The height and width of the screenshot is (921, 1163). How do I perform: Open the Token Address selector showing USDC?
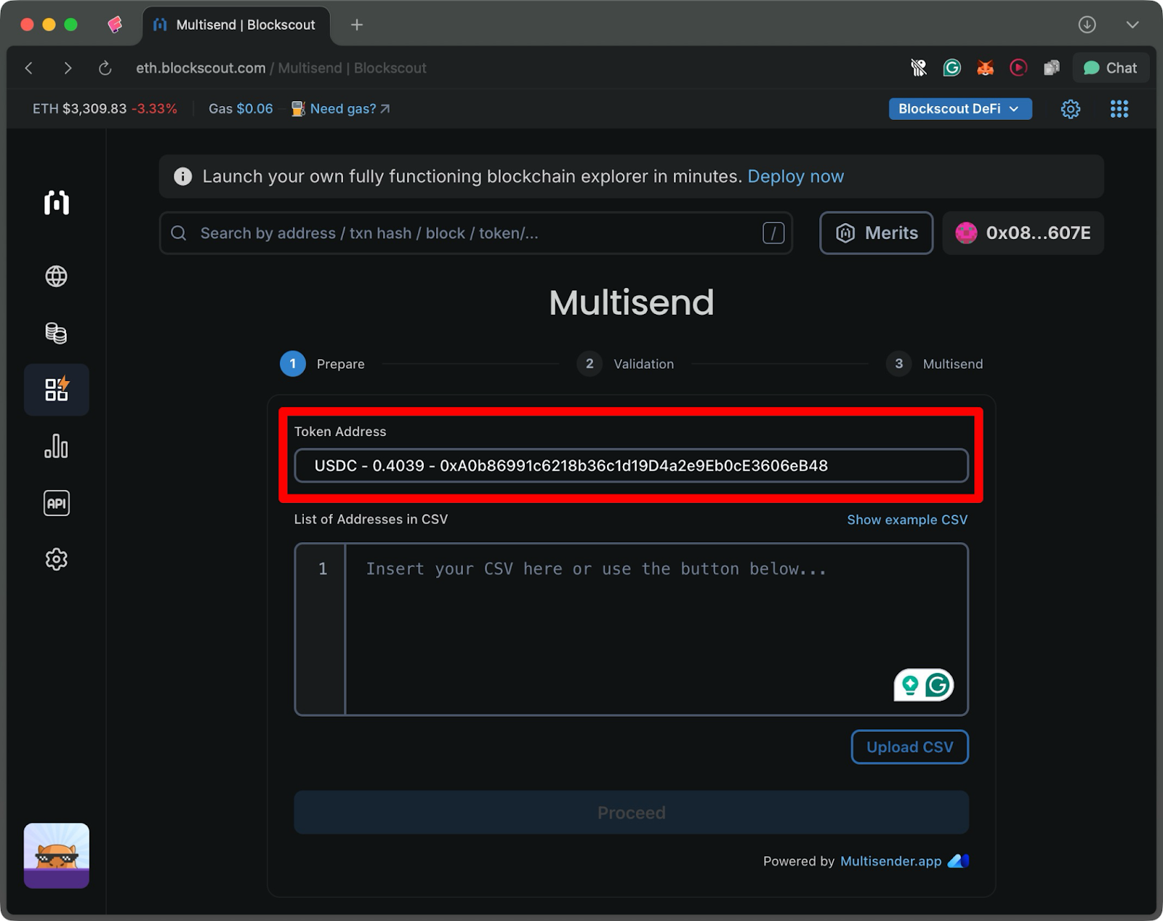[x=630, y=465]
